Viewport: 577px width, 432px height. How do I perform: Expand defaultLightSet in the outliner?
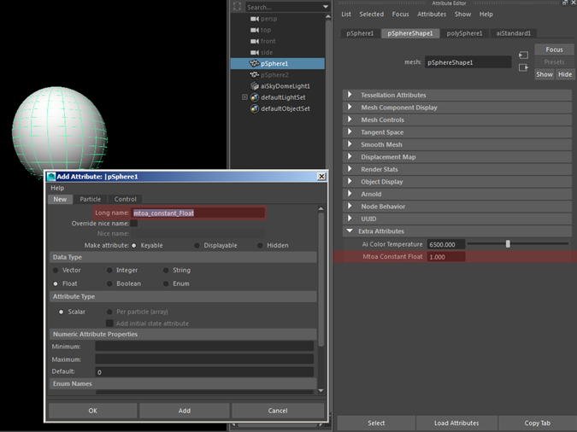click(244, 97)
